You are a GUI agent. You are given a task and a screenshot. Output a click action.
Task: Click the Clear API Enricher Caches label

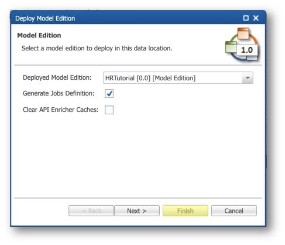pyautogui.click(x=61, y=110)
